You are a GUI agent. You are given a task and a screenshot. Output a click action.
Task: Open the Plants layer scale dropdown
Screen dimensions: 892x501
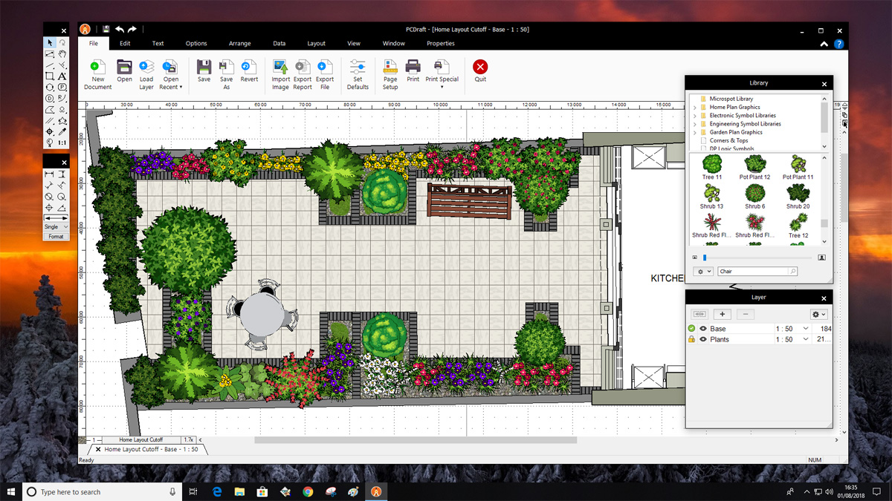coord(806,339)
